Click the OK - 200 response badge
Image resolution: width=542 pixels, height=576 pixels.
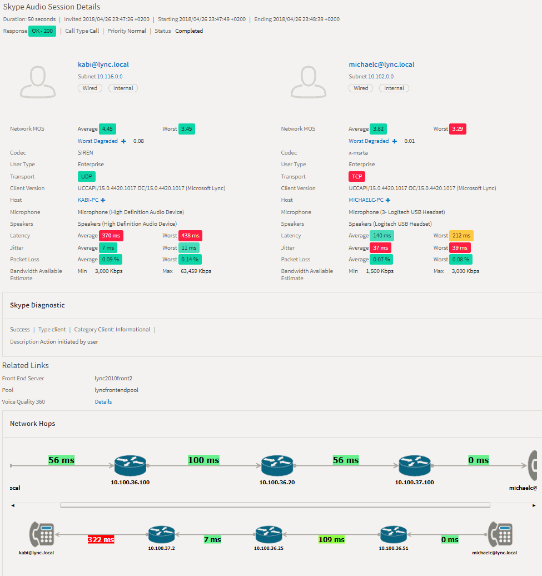pos(42,31)
